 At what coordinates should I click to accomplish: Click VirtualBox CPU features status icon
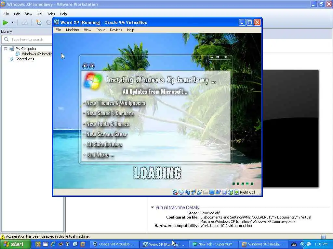pyautogui.click(x=224, y=192)
